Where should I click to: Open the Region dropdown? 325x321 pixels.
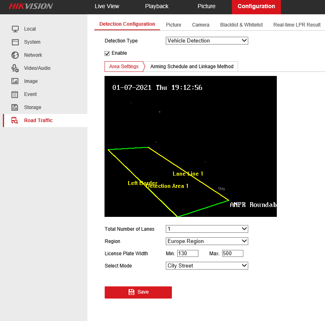207,241
